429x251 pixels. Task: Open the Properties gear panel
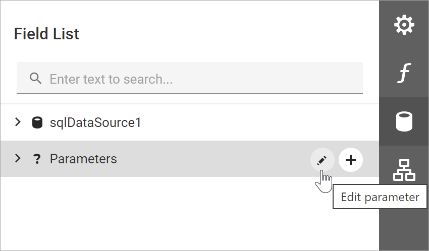[404, 25]
